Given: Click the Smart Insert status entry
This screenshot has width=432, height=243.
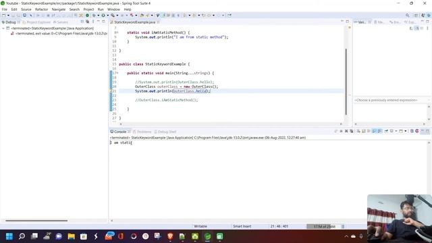Looking at the screenshot, I should (x=242, y=226).
